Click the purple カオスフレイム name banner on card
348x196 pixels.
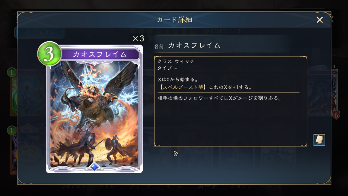(99, 54)
